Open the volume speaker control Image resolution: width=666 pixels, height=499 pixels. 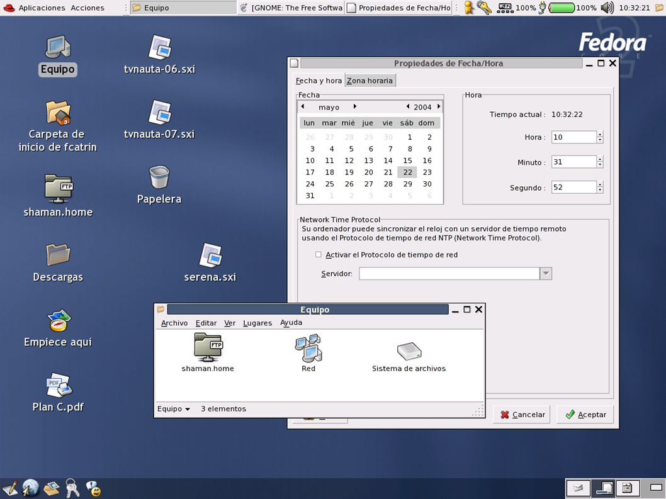click(607, 8)
